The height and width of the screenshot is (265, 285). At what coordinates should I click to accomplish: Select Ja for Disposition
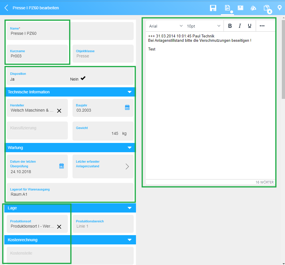[x=12, y=79]
